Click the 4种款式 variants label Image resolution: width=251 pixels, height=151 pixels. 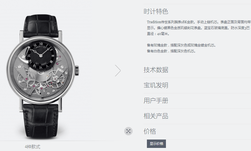(32, 147)
